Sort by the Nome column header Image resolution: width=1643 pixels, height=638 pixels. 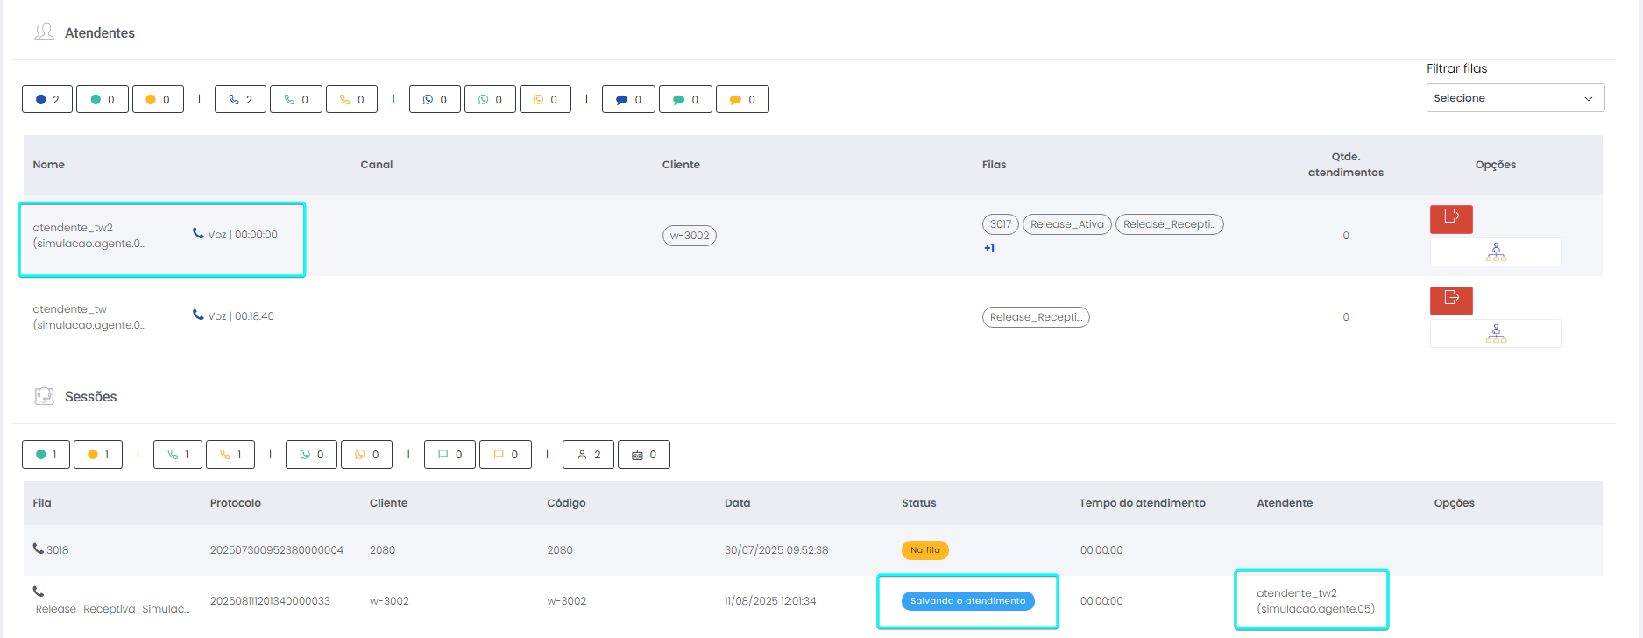(x=49, y=165)
